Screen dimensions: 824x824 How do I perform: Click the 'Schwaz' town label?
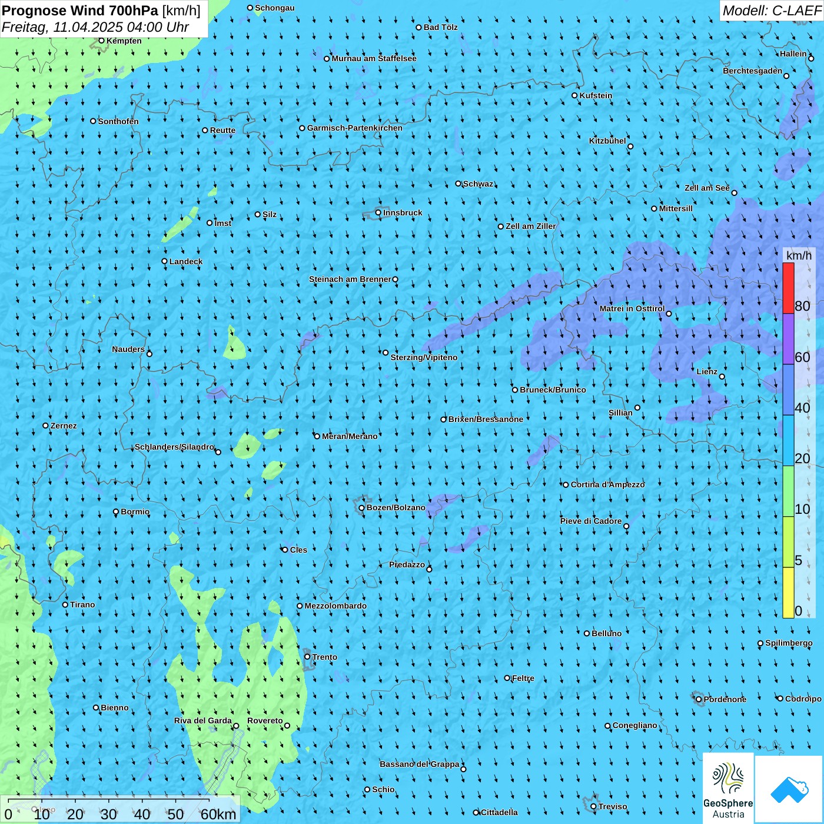478,184
